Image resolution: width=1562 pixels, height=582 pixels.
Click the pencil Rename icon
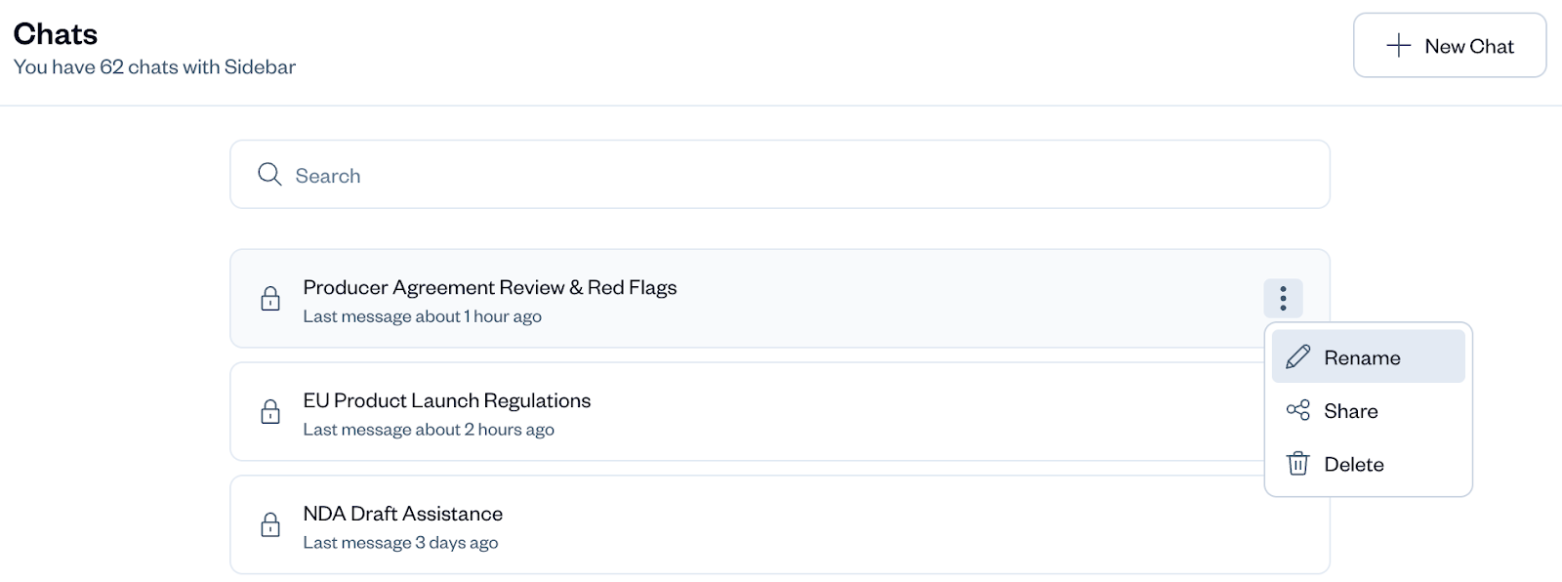[1297, 357]
